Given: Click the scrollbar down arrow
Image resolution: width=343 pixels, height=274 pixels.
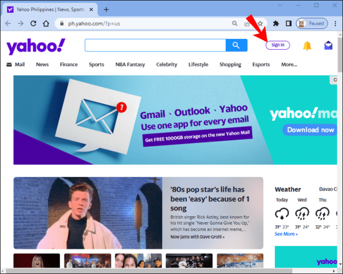Looking at the screenshot, I should pos(340,265).
